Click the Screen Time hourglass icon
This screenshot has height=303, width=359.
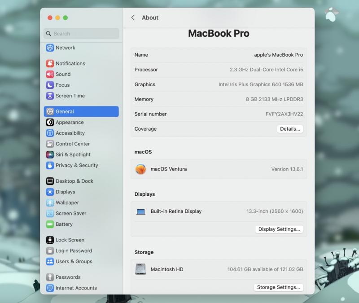click(50, 96)
